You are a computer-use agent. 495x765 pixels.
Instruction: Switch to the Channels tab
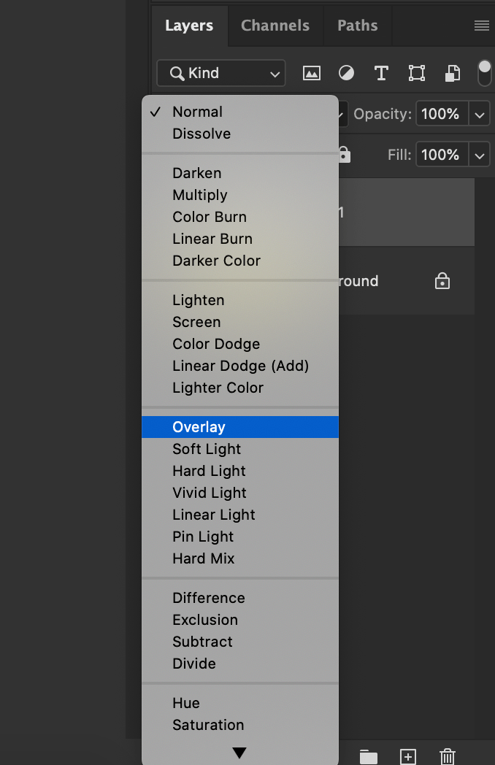[x=275, y=26]
